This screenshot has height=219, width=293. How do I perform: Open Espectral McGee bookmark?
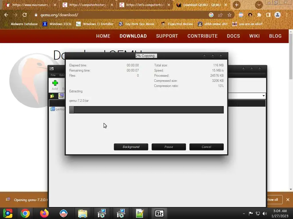point(177,24)
